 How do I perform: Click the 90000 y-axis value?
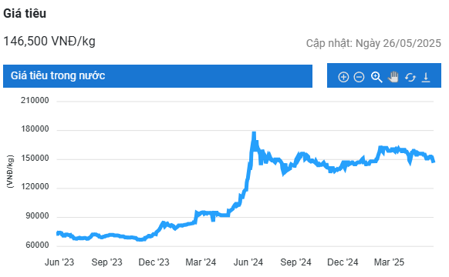37,216
